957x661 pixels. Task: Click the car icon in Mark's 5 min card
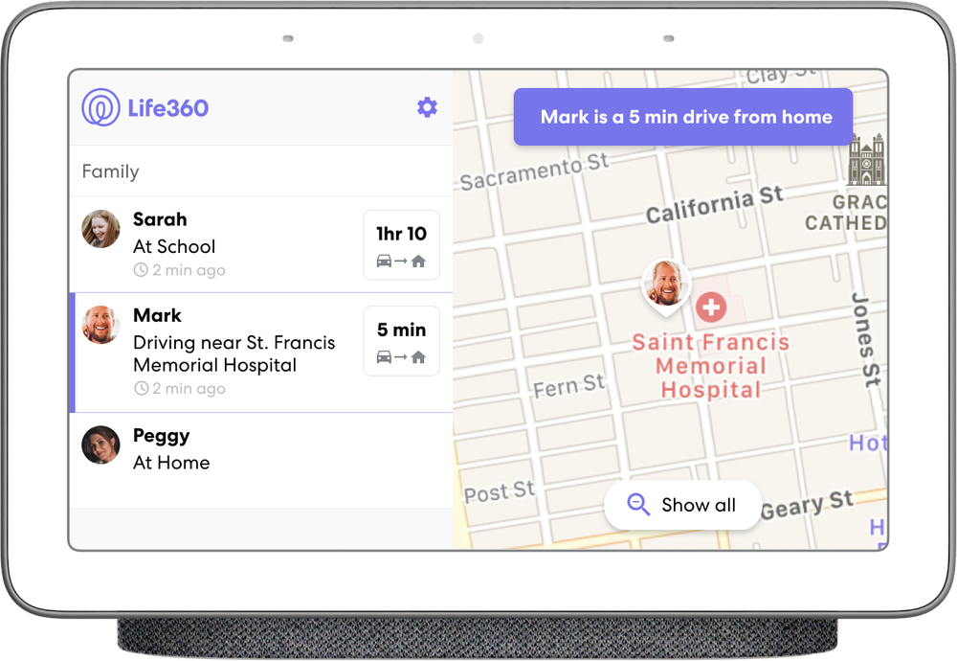coord(384,356)
